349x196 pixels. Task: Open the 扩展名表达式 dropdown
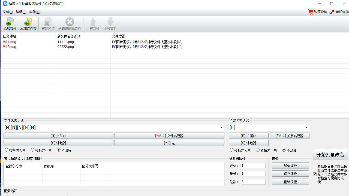306,127
